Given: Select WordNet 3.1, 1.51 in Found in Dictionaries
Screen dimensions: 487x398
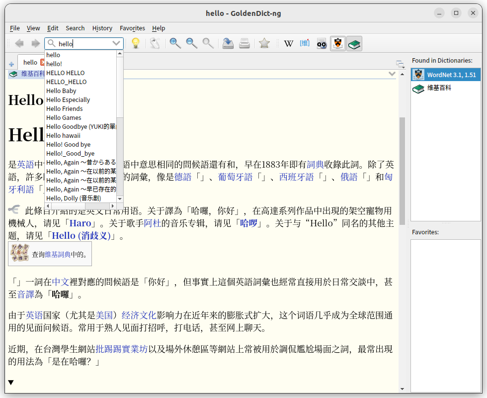Looking at the screenshot, I should pyautogui.click(x=445, y=75).
